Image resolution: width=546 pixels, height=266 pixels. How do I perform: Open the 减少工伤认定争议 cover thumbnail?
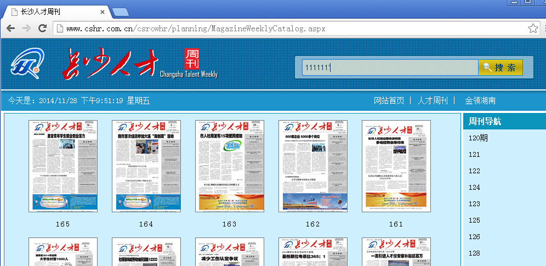pyautogui.click(x=230, y=252)
